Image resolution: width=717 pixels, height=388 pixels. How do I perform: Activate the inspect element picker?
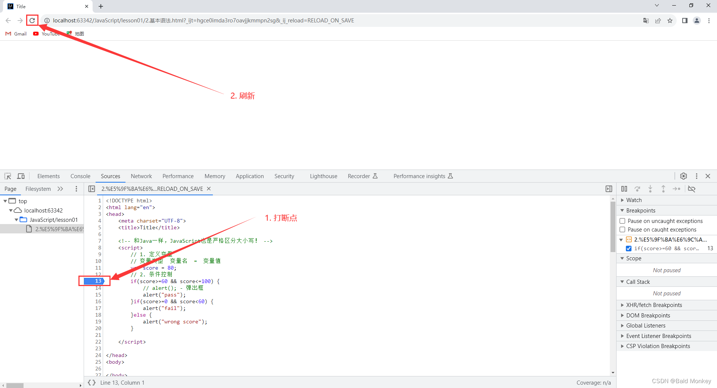(8, 176)
